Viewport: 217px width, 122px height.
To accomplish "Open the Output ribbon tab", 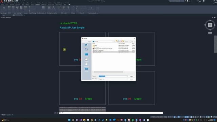I will tap(33, 5).
